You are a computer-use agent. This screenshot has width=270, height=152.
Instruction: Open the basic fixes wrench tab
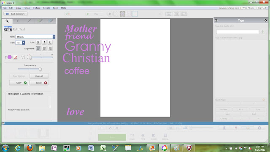click(x=7, y=21)
